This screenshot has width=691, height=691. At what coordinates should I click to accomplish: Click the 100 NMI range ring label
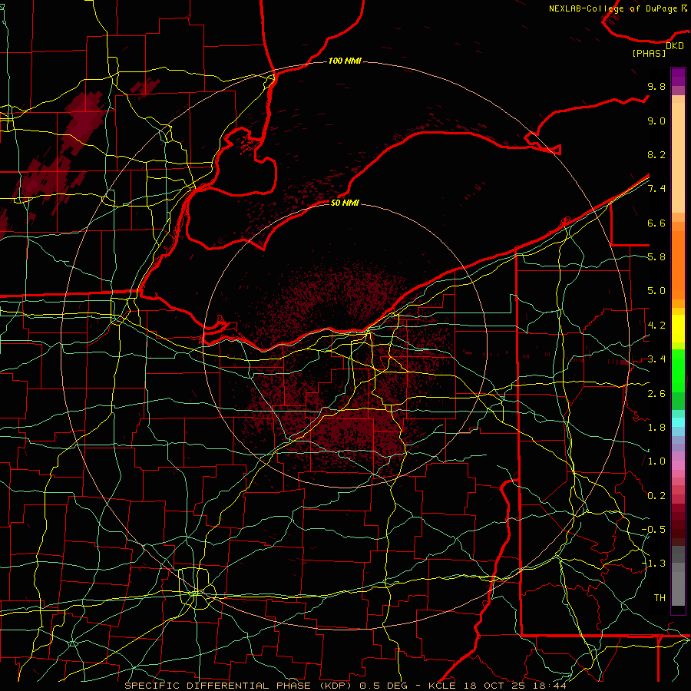(345, 61)
